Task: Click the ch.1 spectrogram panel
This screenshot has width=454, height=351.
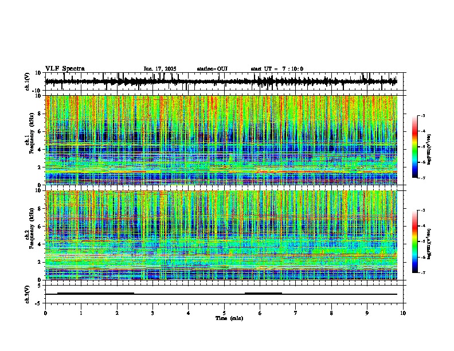Action: [x=221, y=140]
